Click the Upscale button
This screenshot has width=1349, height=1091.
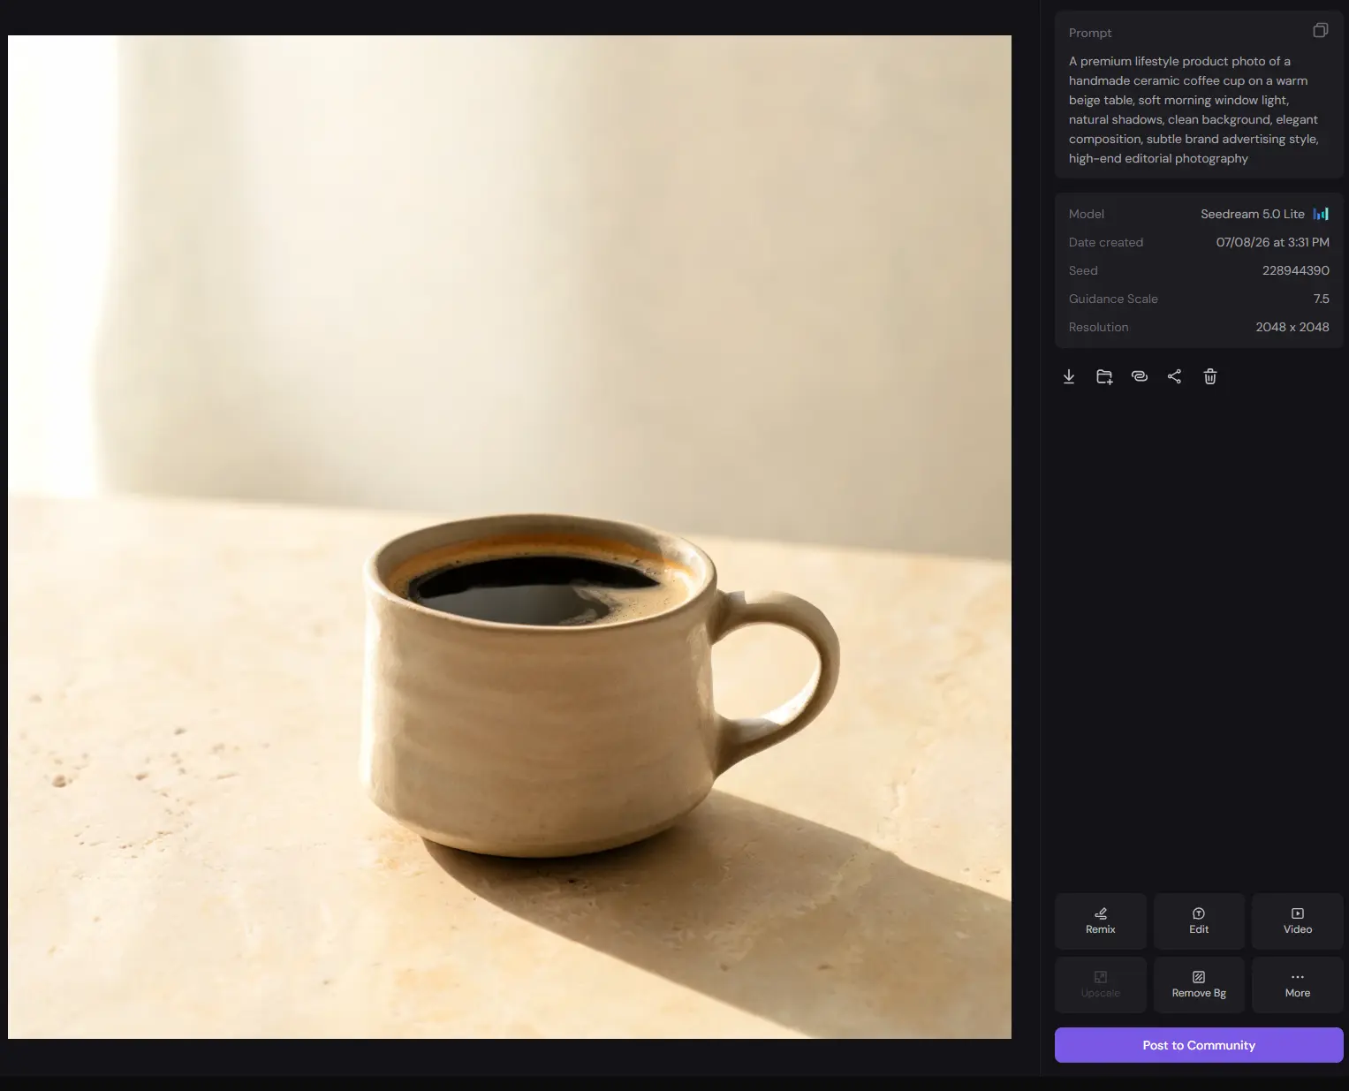(x=1101, y=985)
